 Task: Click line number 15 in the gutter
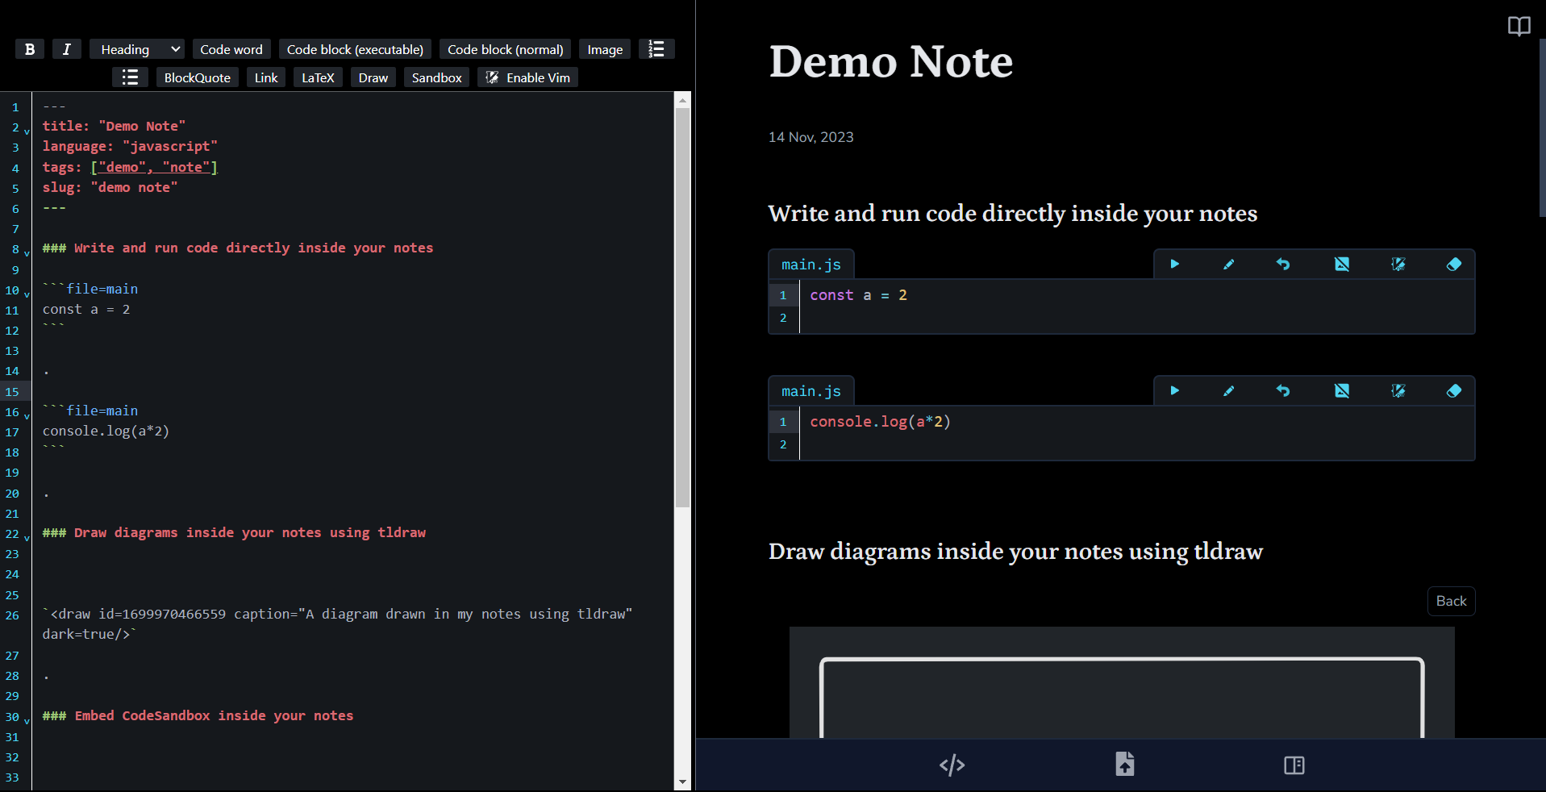tap(12, 392)
